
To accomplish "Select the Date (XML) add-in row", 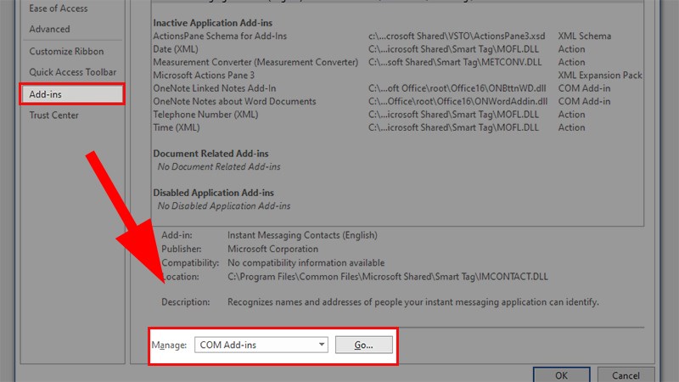I will click(177, 49).
